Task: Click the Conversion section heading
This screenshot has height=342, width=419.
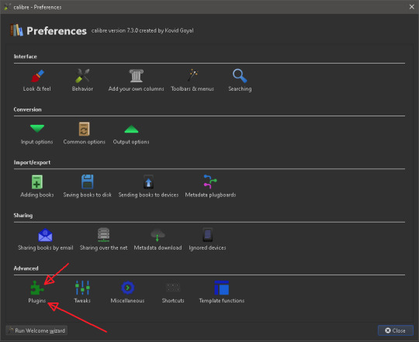Action: [x=27, y=109]
